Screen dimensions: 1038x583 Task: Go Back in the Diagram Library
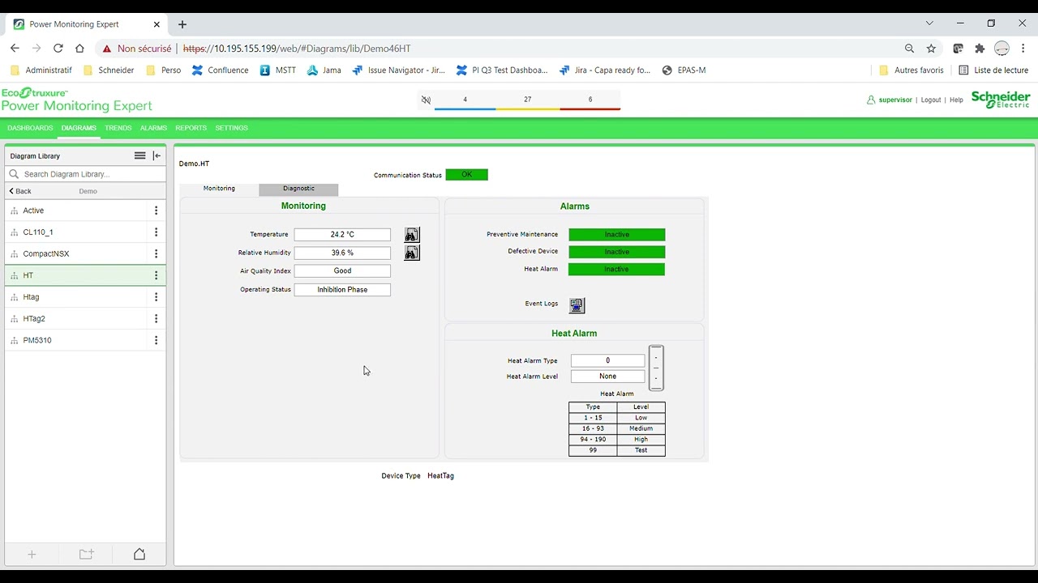20,191
